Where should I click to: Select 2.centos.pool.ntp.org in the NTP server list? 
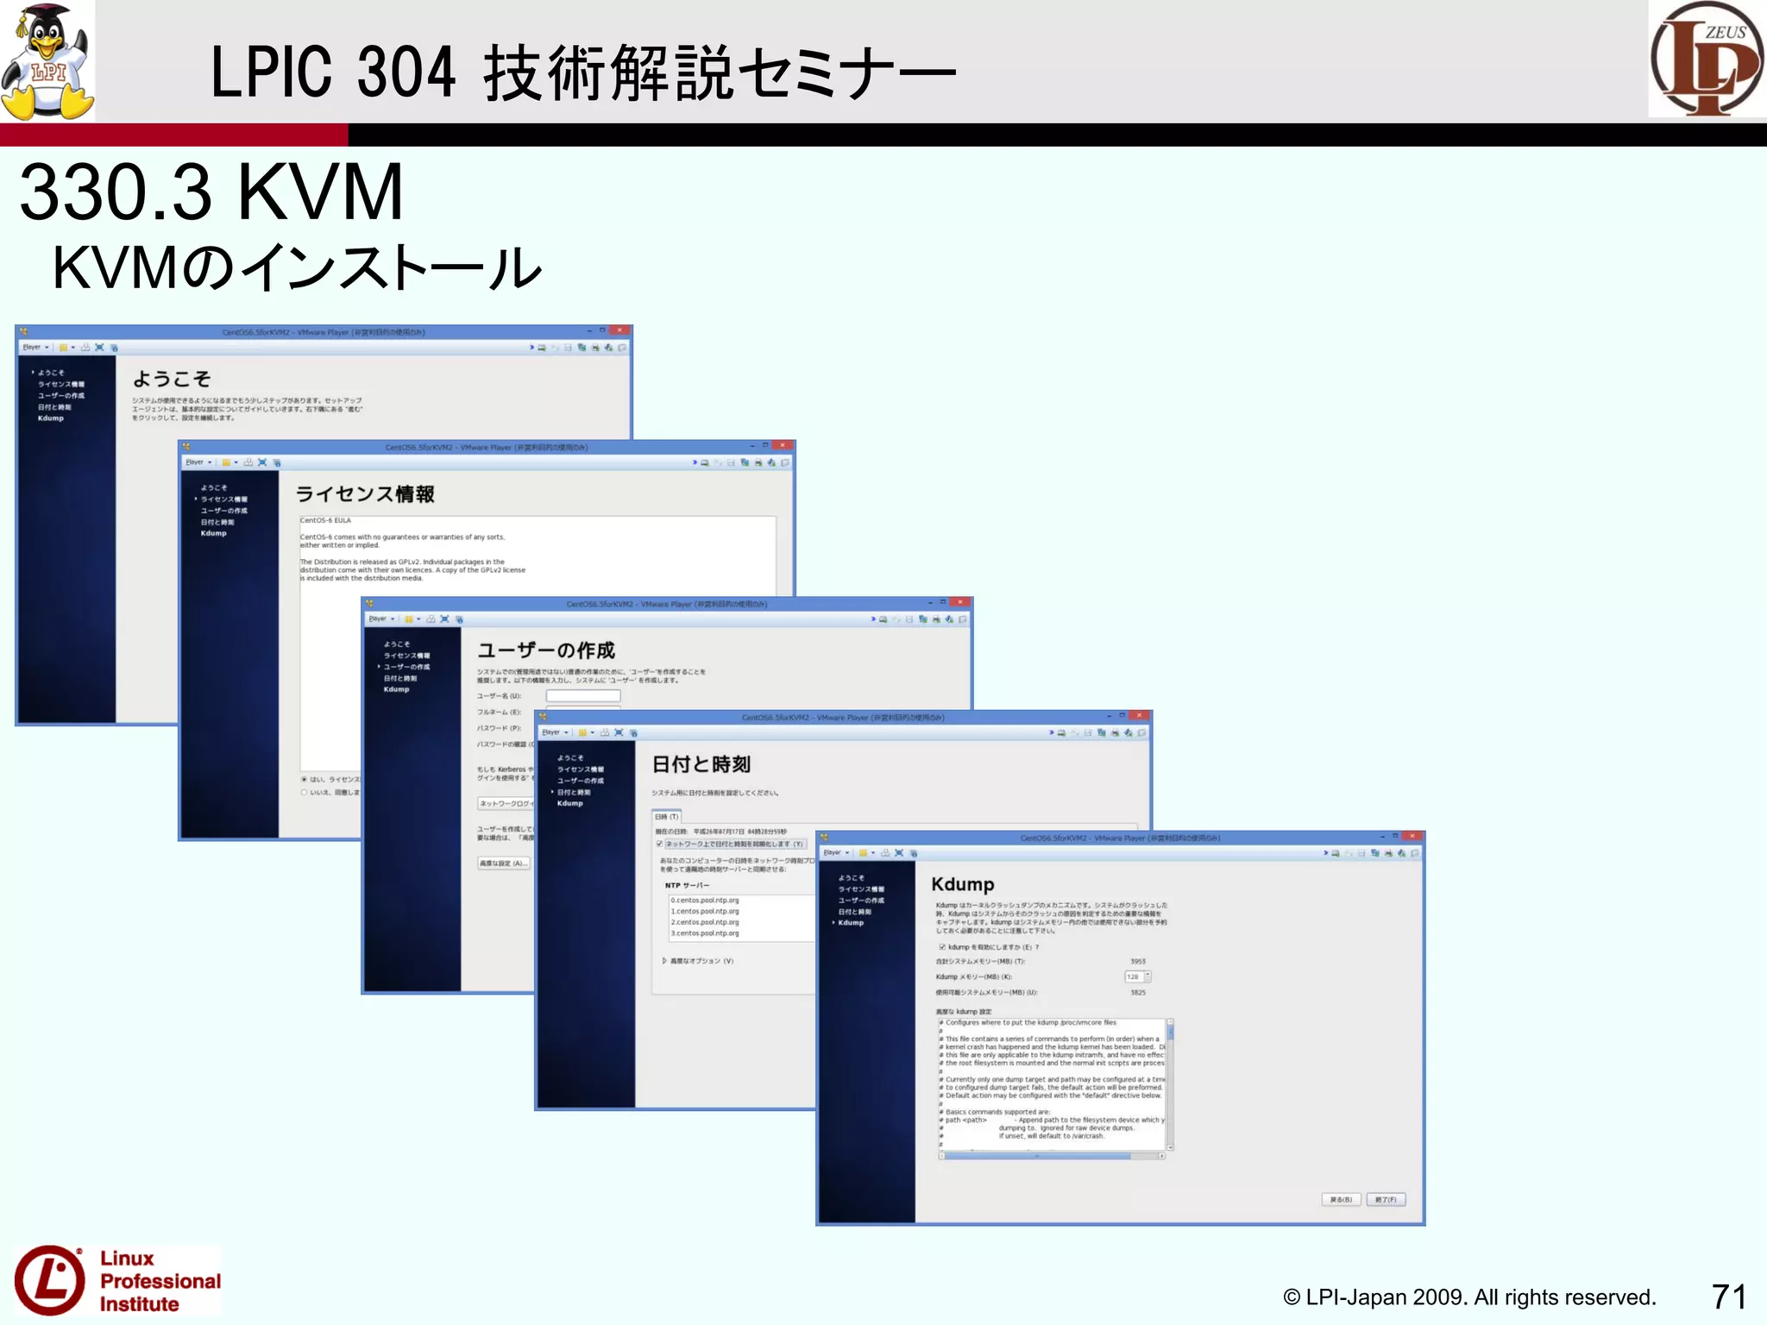click(705, 922)
